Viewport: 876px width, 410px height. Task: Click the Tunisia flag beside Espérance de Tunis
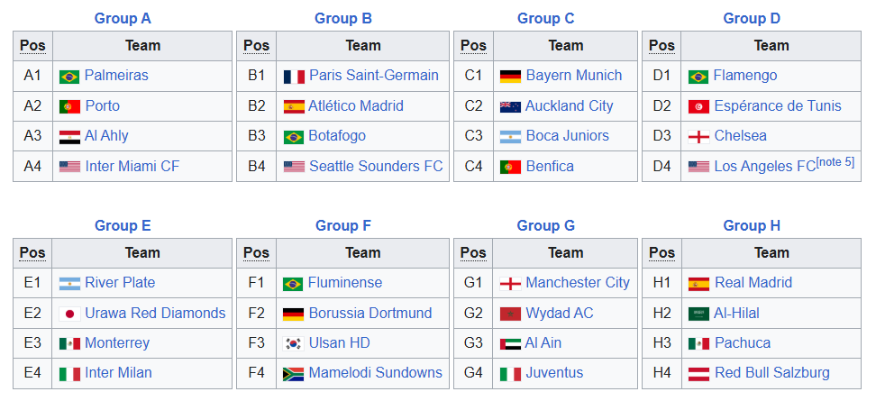(x=698, y=106)
